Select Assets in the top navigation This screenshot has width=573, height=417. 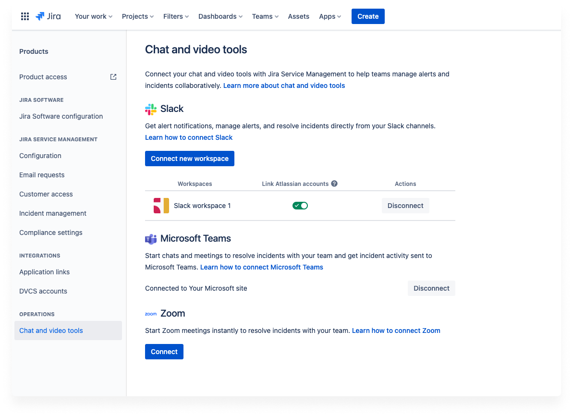298,16
